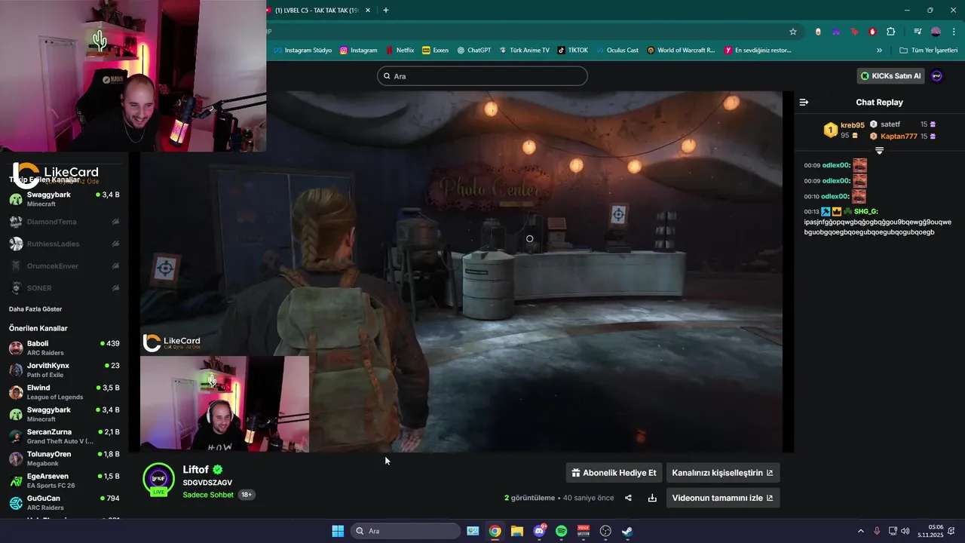This screenshot has width=965, height=543.
Task: Open Steam from the taskbar
Action: pyautogui.click(x=627, y=531)
